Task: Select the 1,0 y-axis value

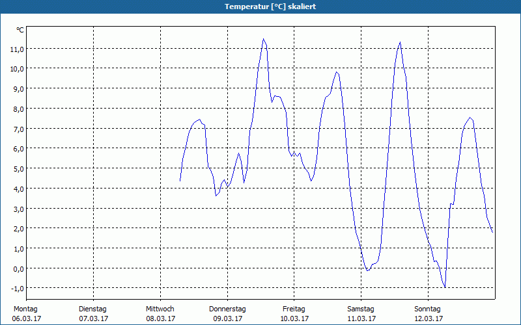Action: coord(18,249)
